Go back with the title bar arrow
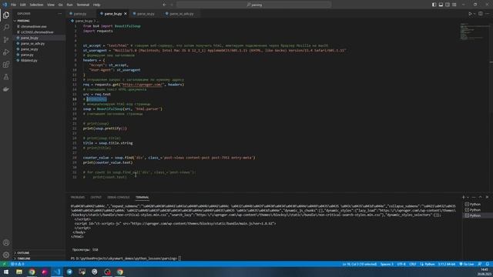Screen dimensions: 493x277 (164, 5)
